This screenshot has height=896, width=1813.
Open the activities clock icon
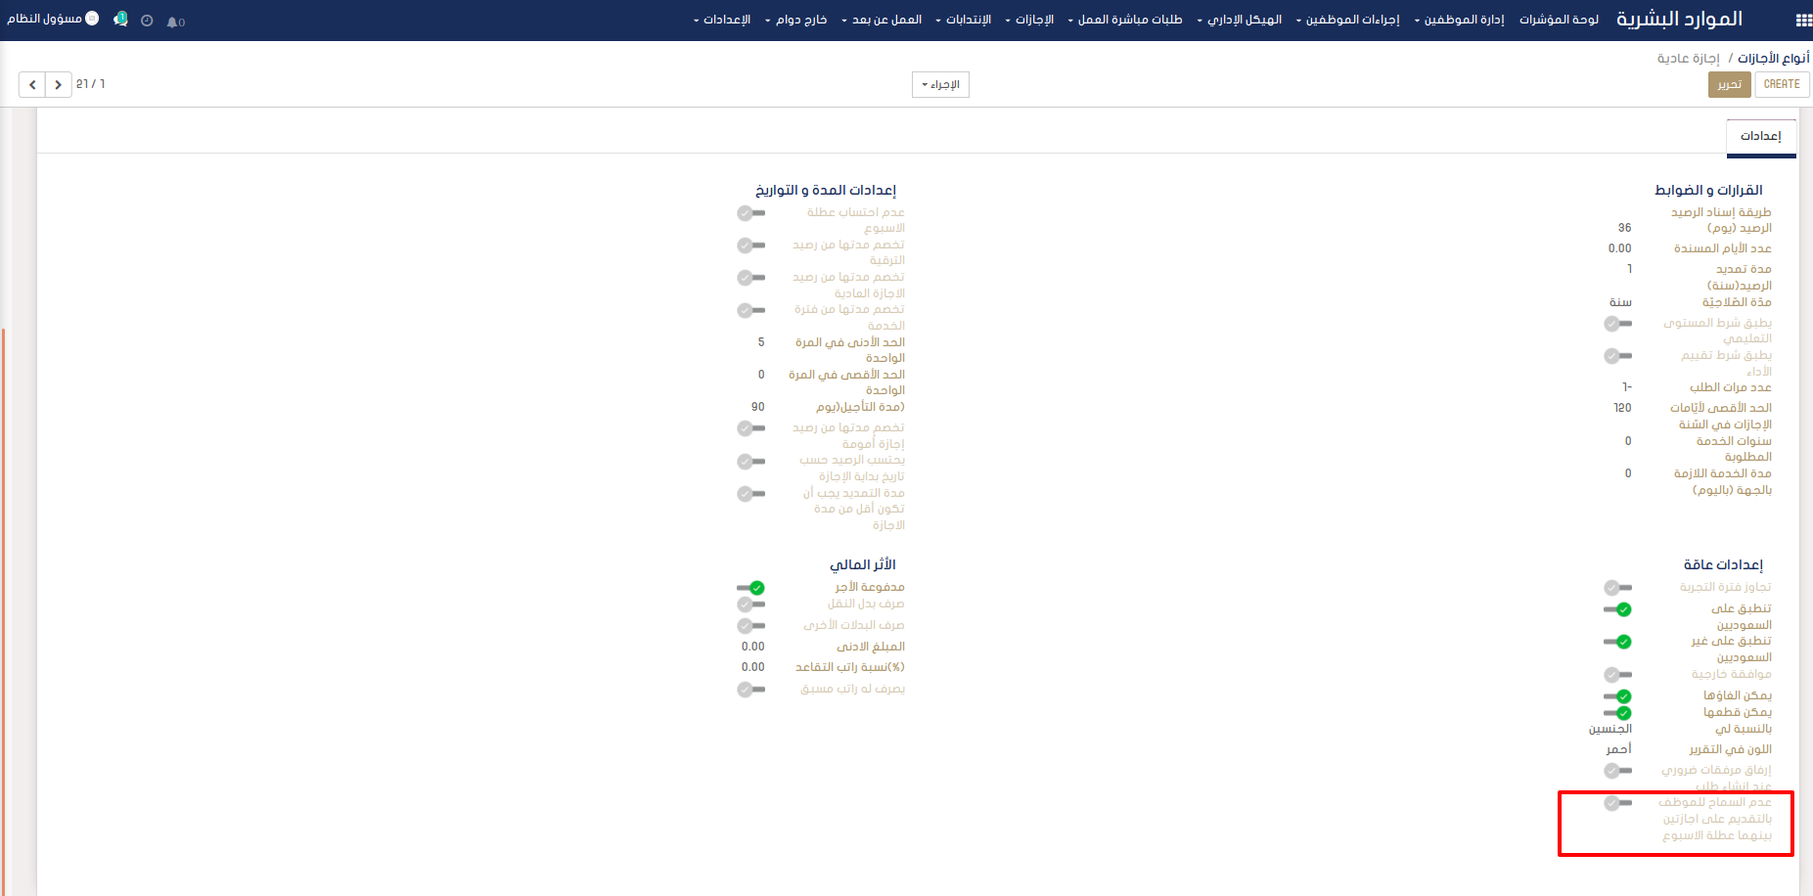pyautogui.click(x=147, y=21)
